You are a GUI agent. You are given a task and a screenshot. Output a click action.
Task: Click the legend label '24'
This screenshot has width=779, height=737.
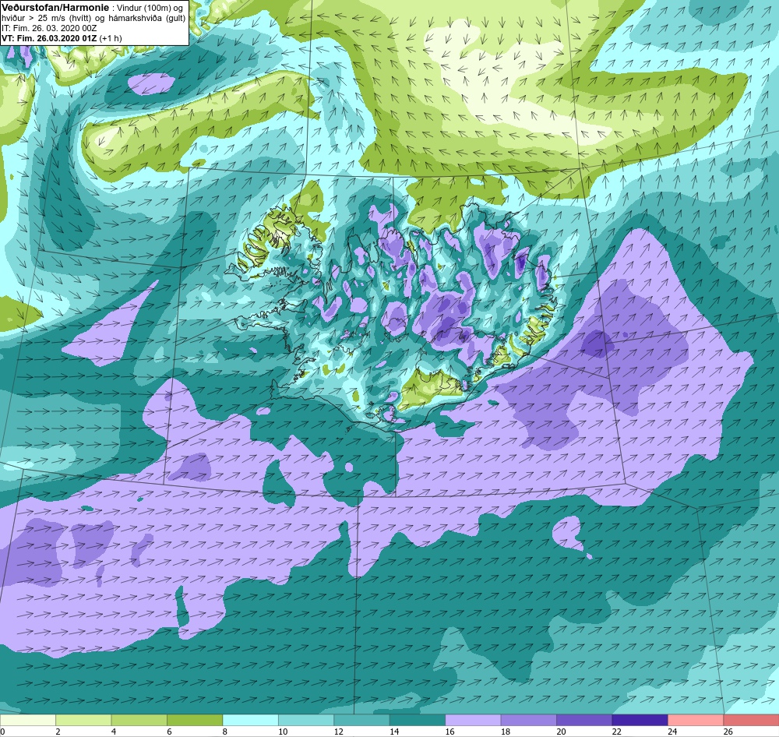[x=672, y=732]
